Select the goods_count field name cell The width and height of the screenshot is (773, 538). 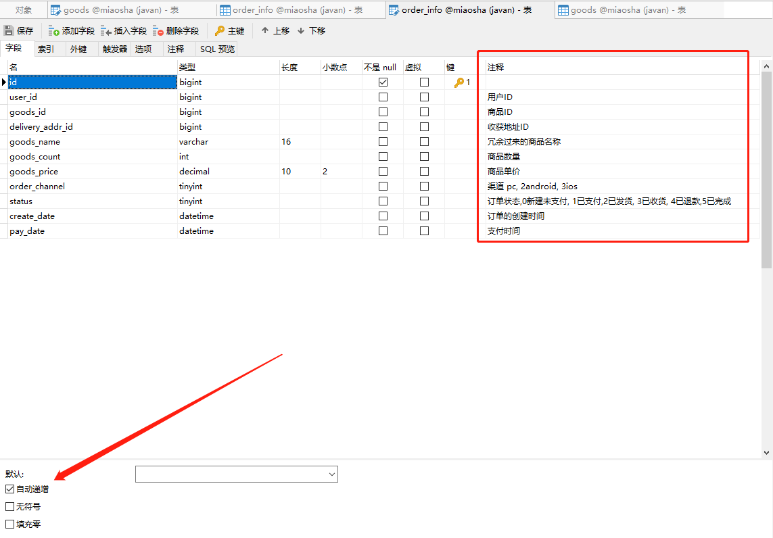(92, 157)
